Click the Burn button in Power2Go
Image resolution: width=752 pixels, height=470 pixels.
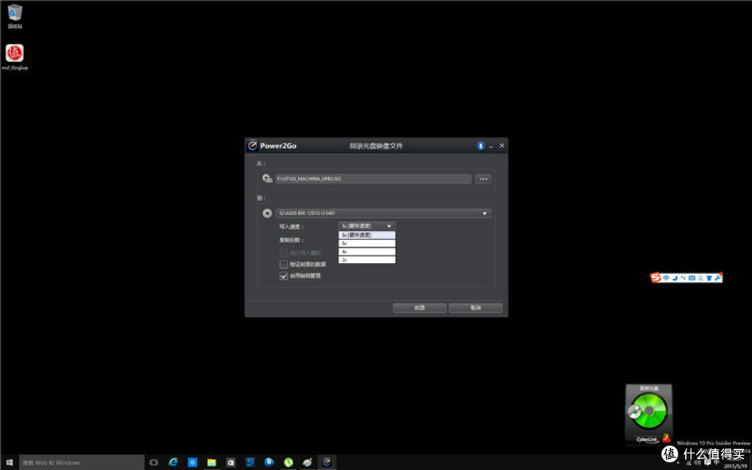pos(420,308)
